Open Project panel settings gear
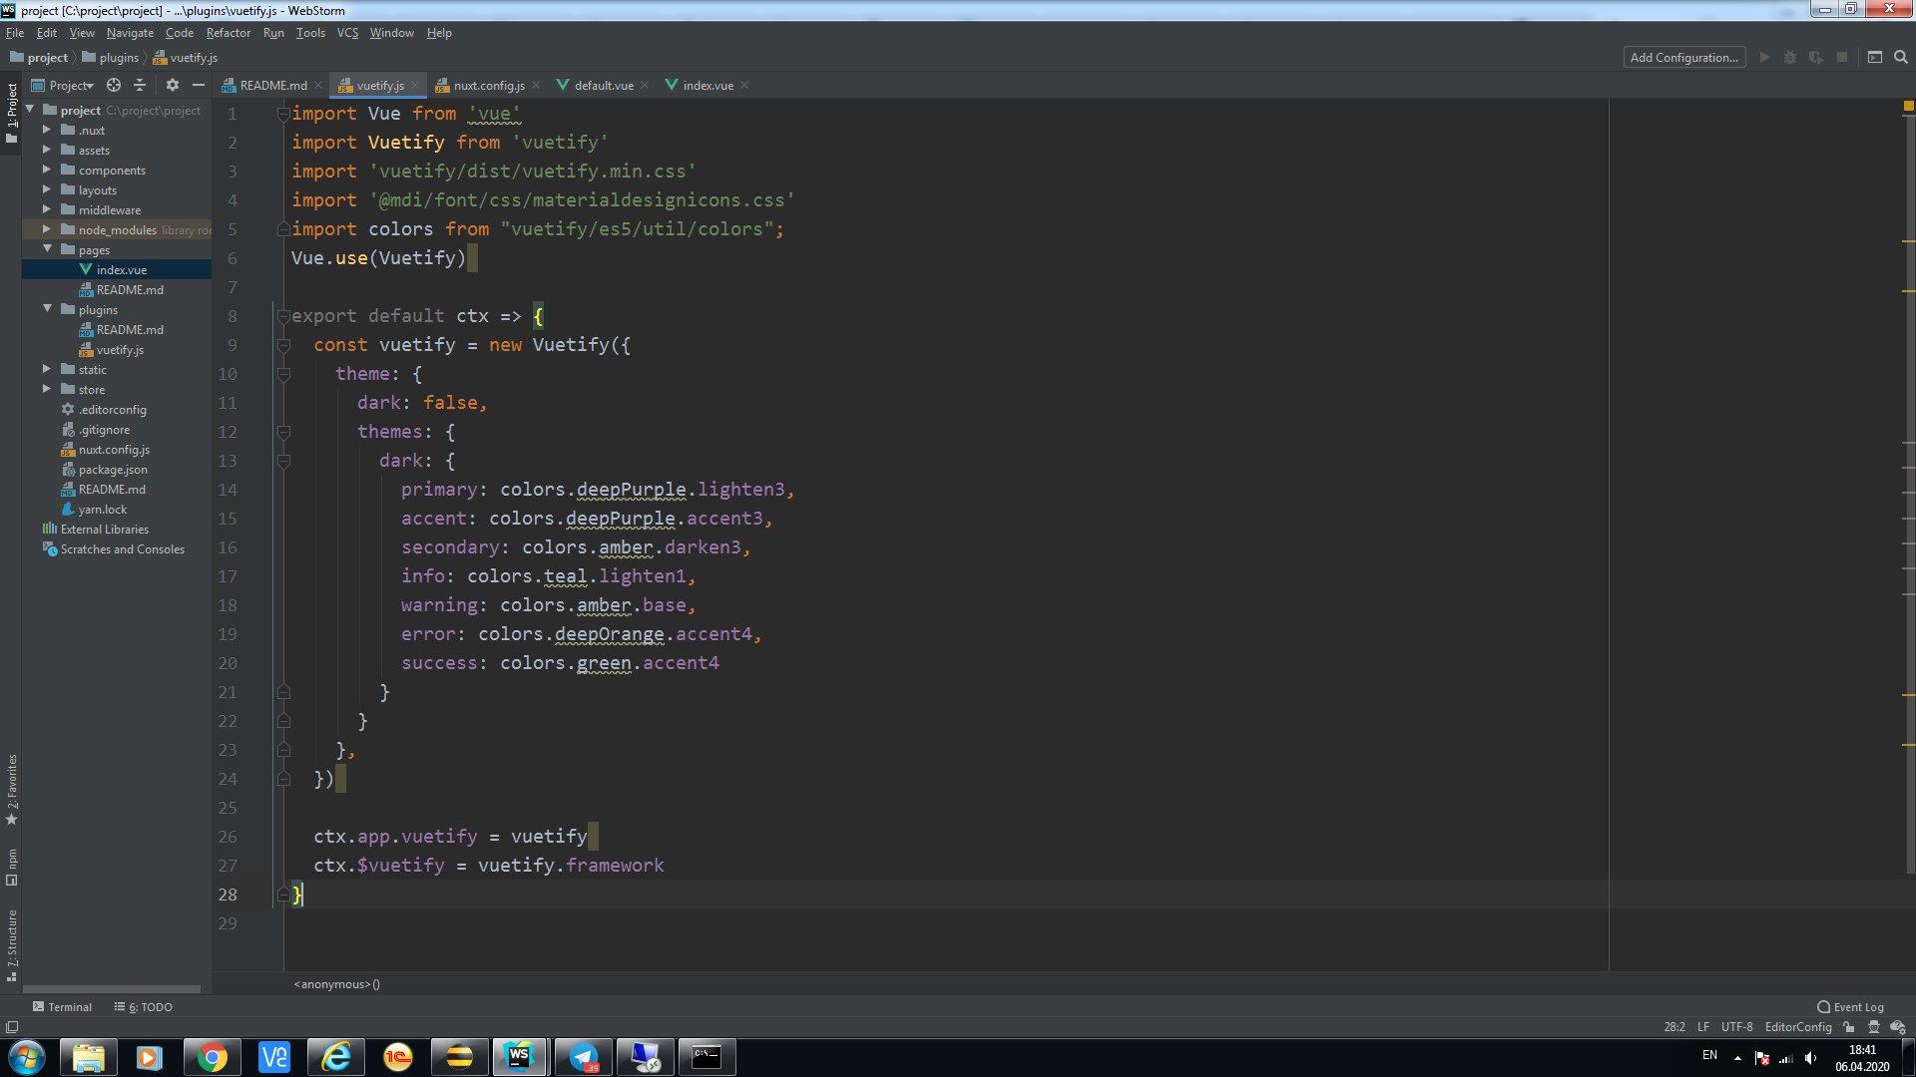Screen dimensions: 1916x1077 coord(172,85)
